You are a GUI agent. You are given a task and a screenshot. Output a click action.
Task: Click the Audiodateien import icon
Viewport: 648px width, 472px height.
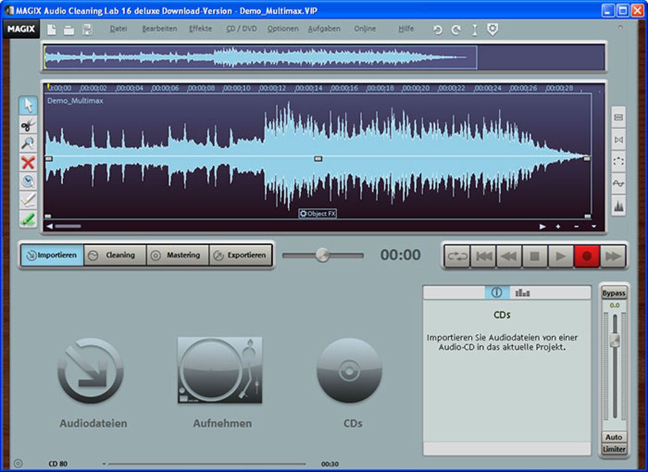click(x=90, y=370)
